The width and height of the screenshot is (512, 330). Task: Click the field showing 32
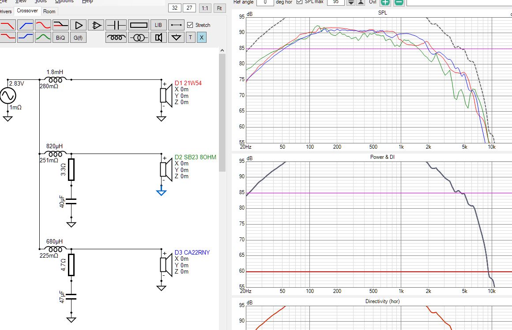pyautogui.click(x=175, y=8)
